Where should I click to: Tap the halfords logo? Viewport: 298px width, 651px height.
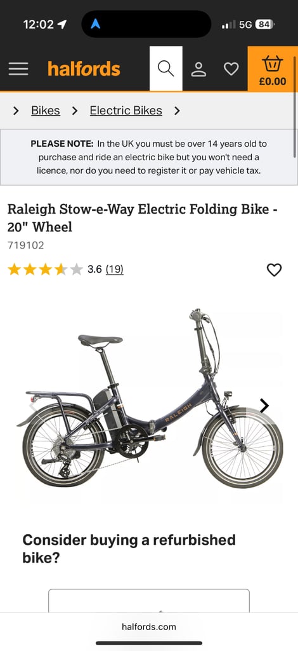pos(84,69)
